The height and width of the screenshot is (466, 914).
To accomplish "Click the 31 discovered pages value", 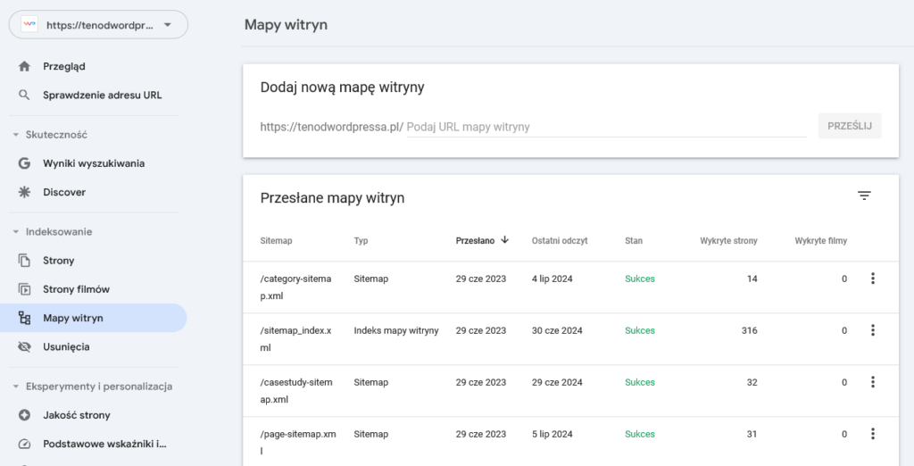I will point(752,434).
